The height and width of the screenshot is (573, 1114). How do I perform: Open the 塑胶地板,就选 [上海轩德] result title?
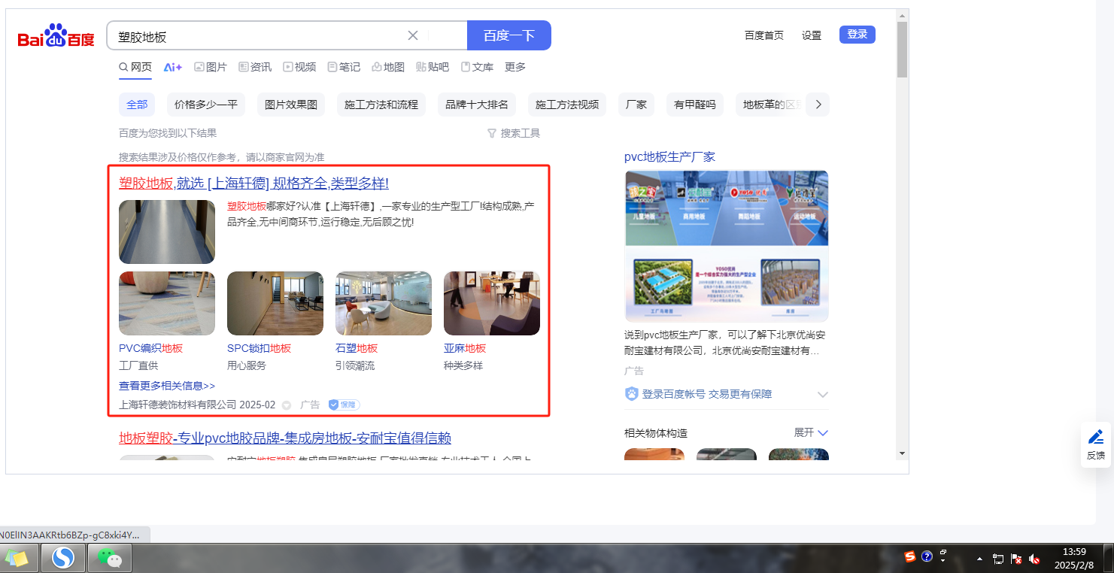click(x=253, y=183)
